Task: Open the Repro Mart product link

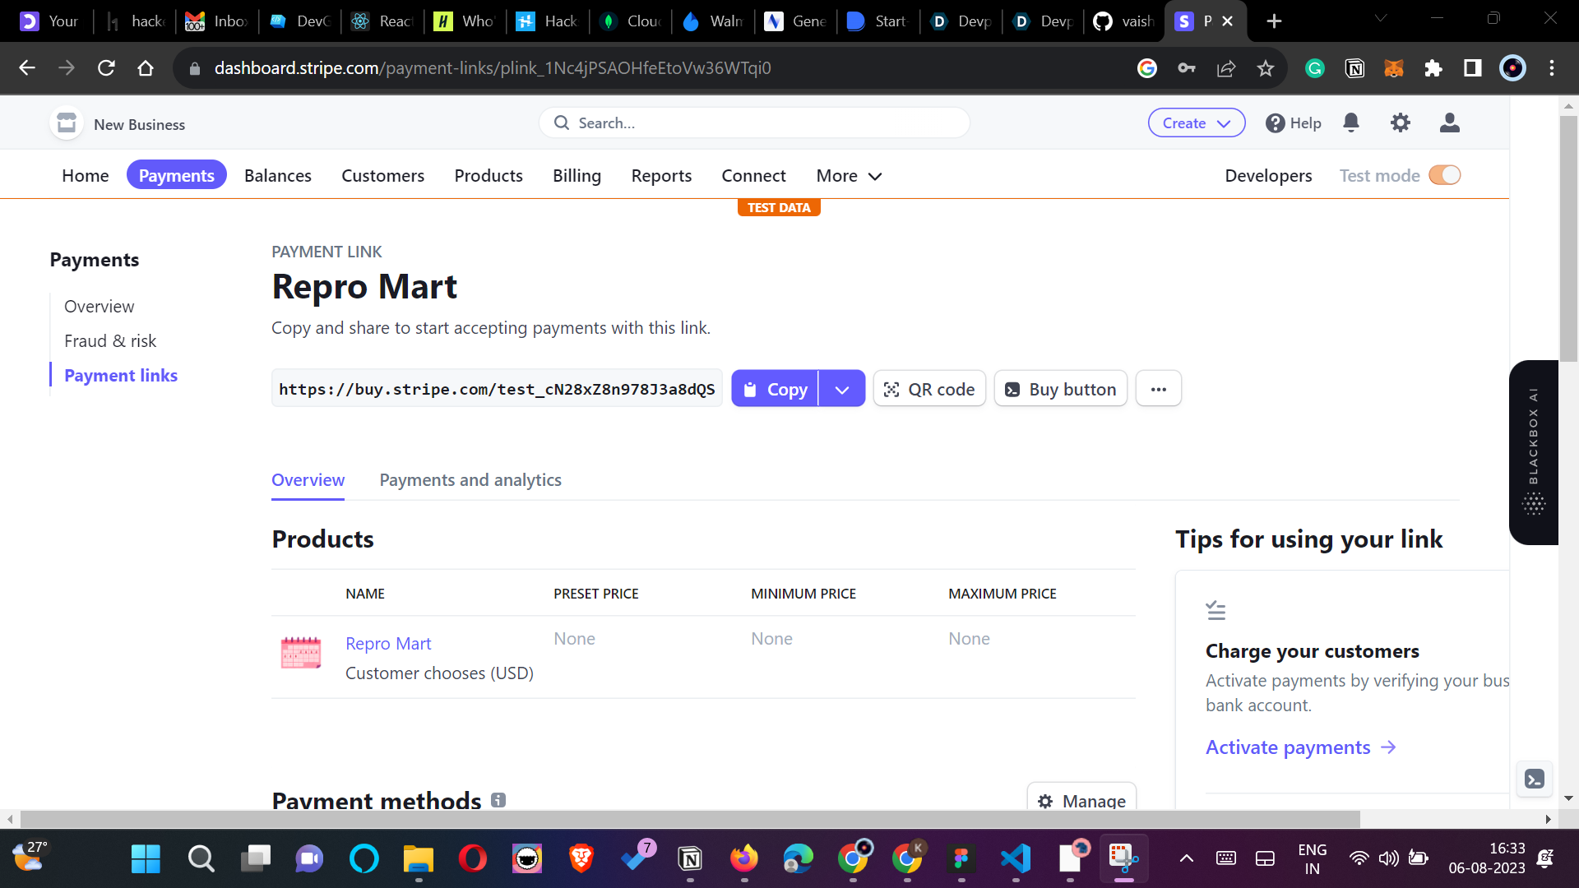Action: (x=388, y=644)
